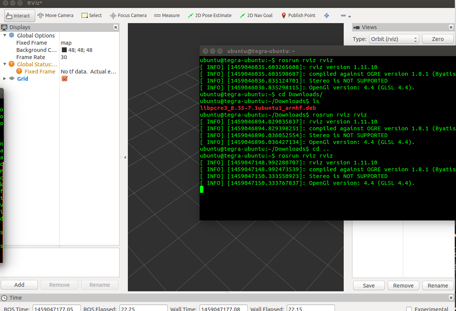Click the Global Options gear icon

(12, 35)
